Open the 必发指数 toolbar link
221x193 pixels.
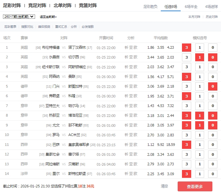pyautogui.click(x=87, y=27)
